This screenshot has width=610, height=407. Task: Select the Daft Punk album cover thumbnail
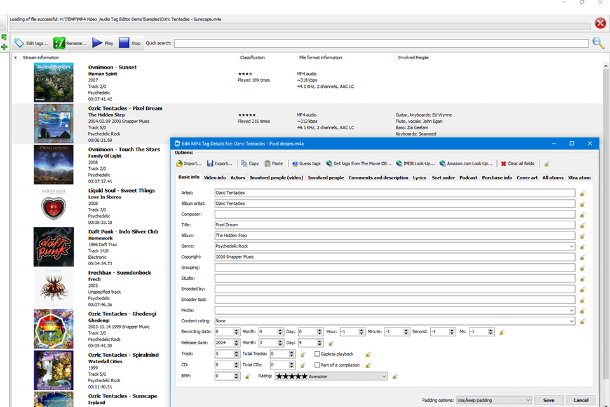point(53,247)
